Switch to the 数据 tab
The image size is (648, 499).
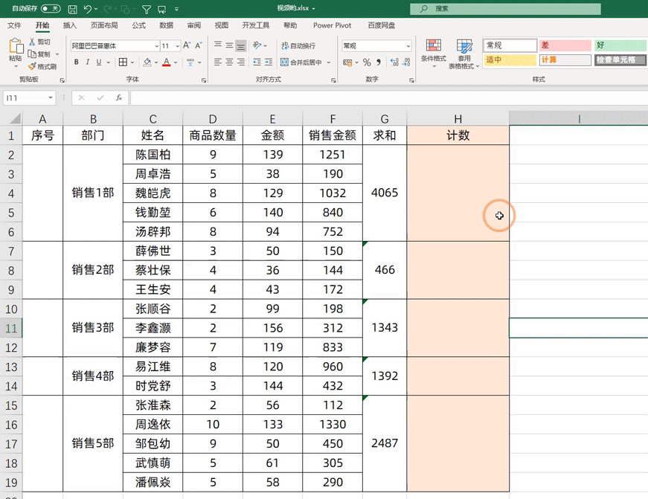167,25
